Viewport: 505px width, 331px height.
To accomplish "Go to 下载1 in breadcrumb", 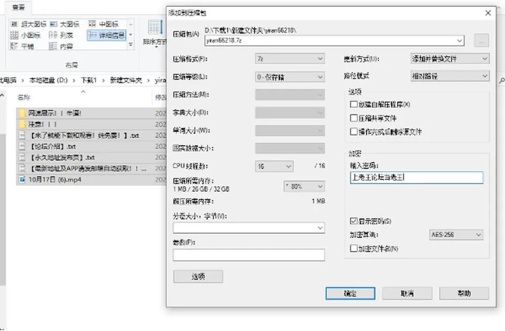I will pos(88,80).
